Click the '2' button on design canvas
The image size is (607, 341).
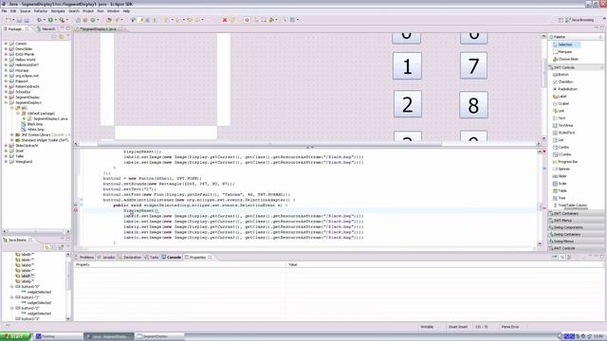[408, 104]
